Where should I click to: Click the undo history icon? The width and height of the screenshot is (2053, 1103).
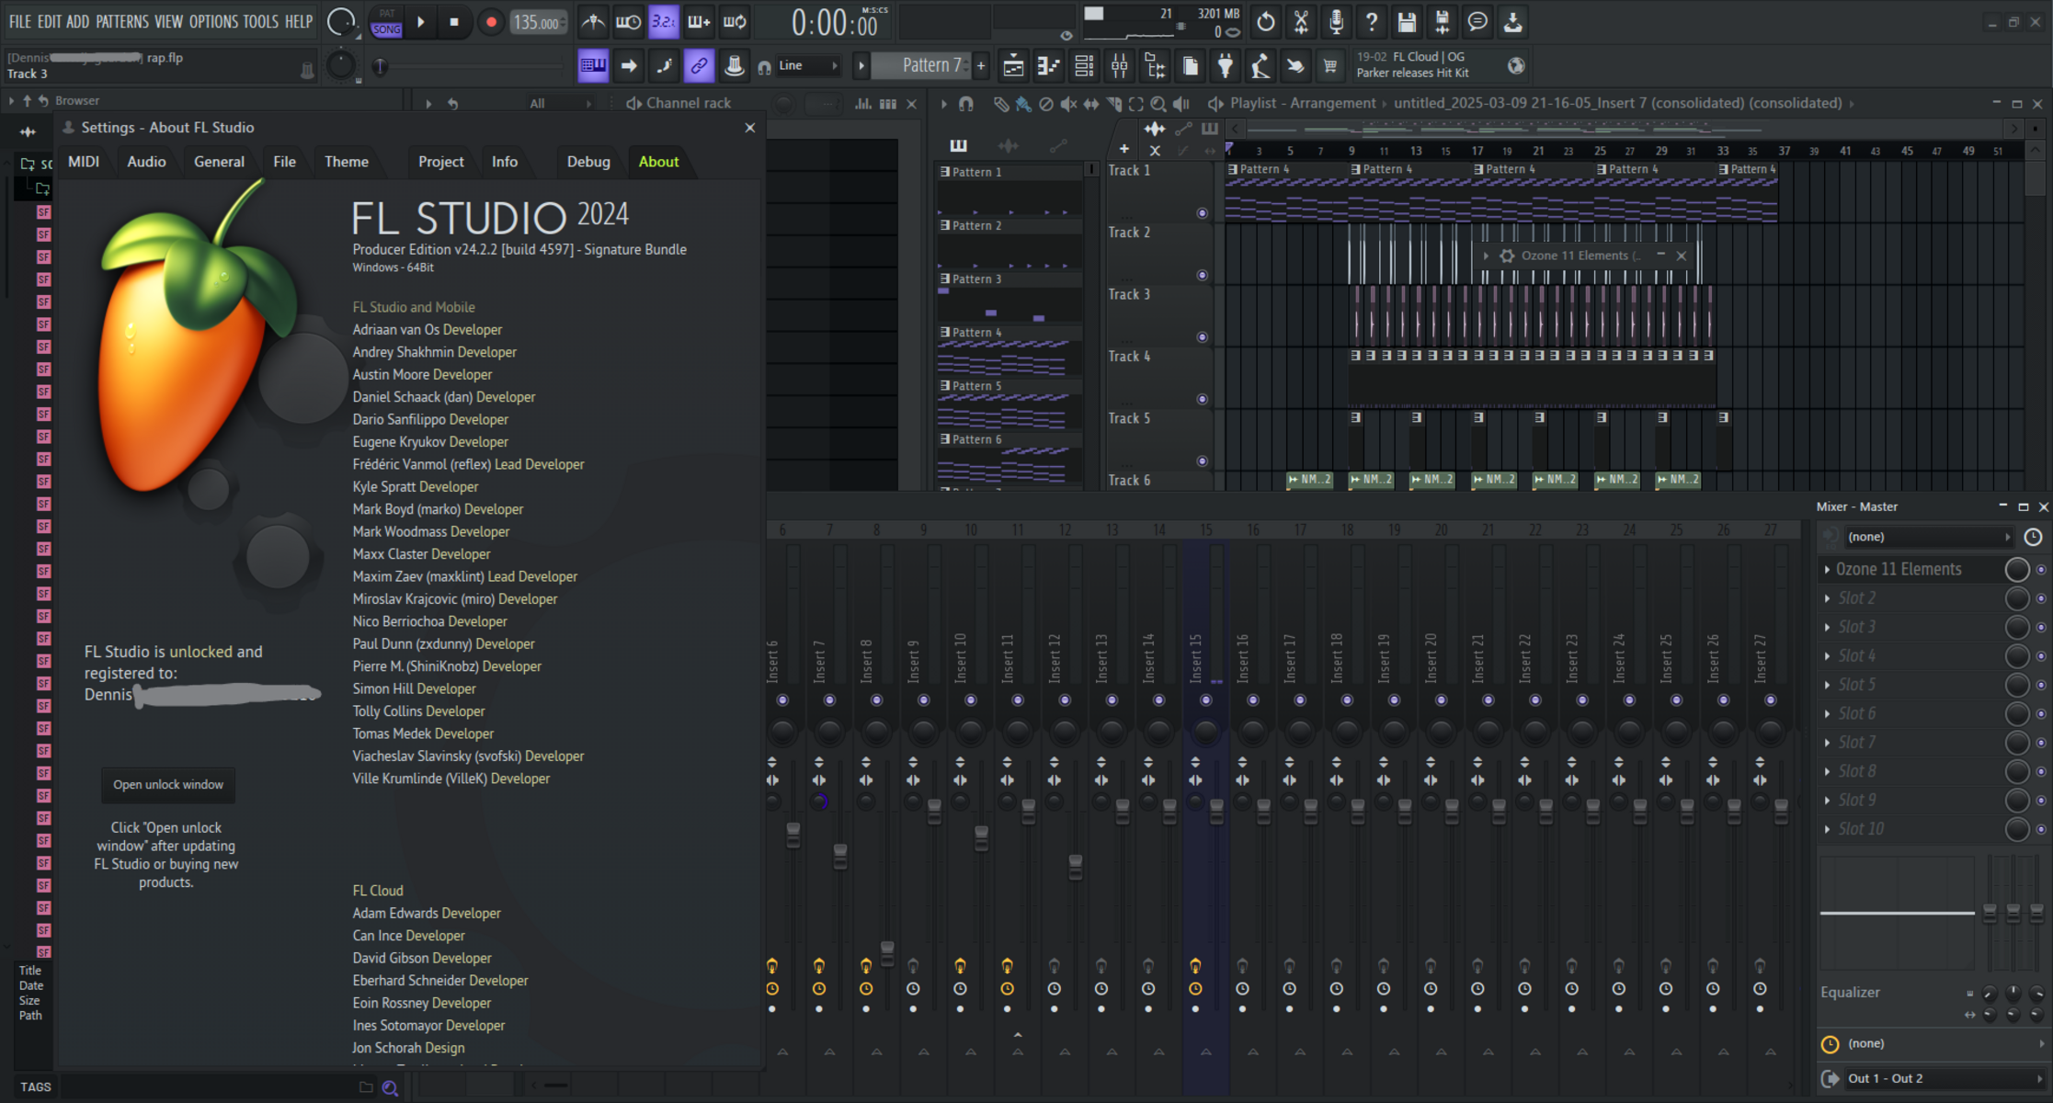click(x=1266, y=22)
